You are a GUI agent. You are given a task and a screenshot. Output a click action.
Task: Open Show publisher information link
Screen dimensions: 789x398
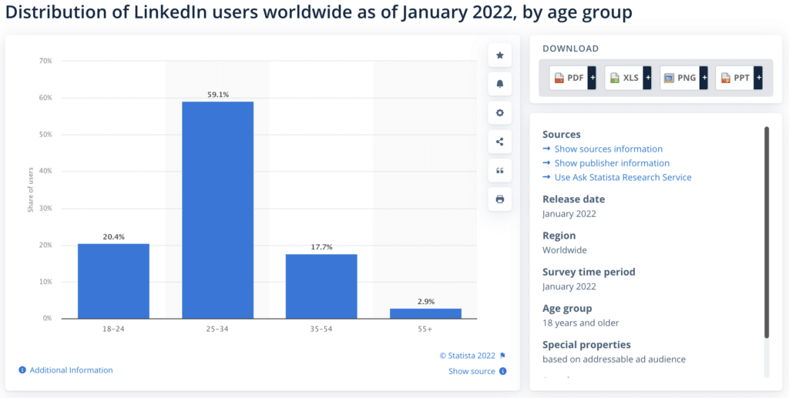(x=612, y=163)
